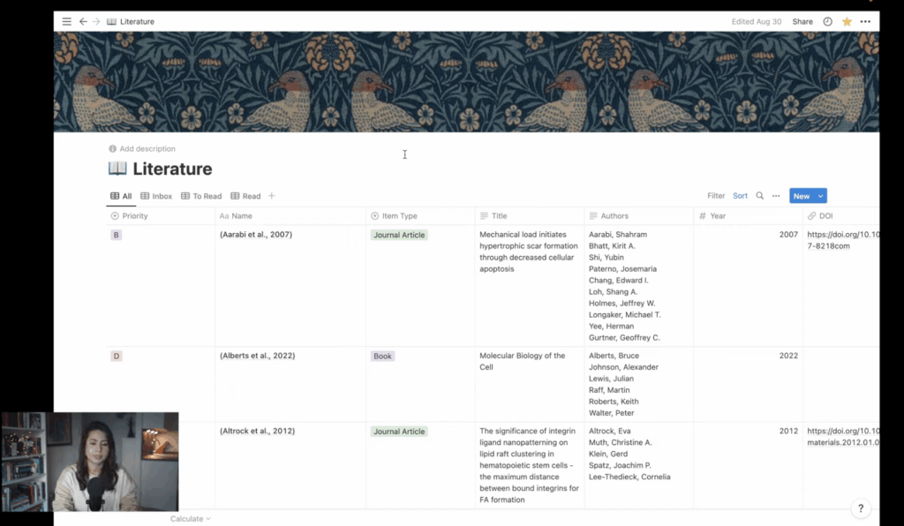Screen dimensions: 904x526
Task: Click the Add description field
Action: [147, 149]
